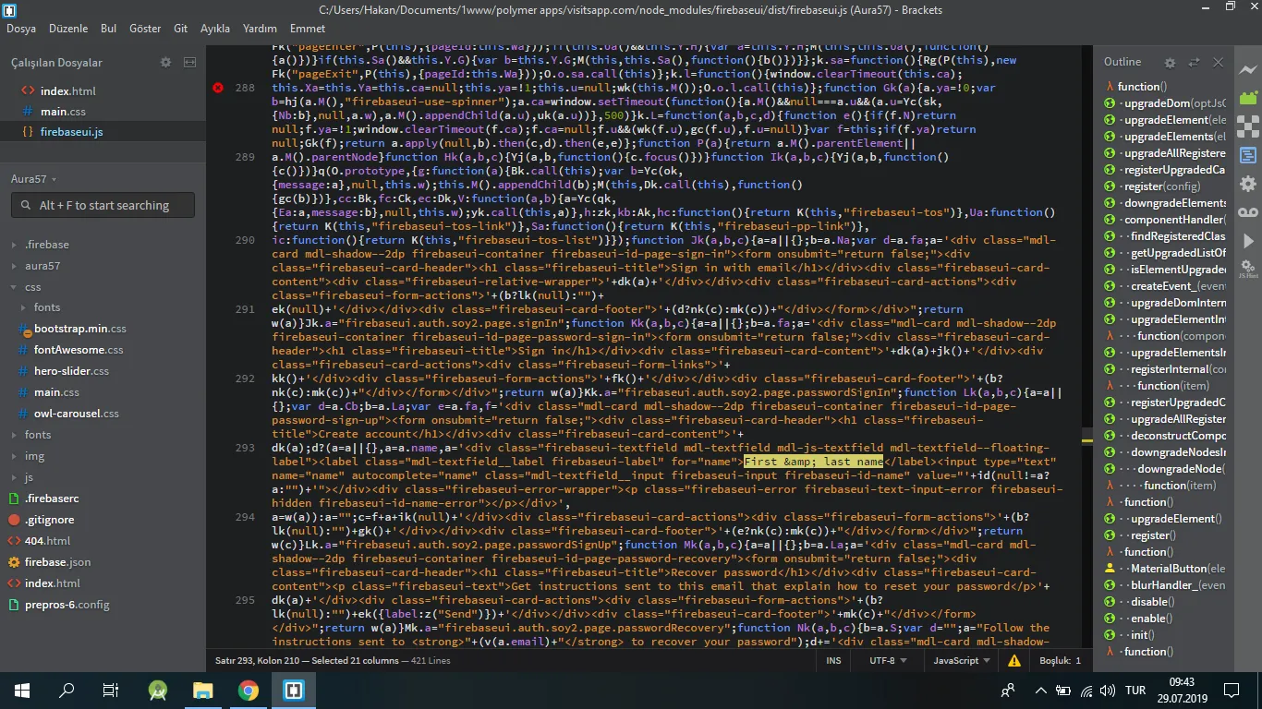
Task: Expand the .firebase folder
Action: 47,245
